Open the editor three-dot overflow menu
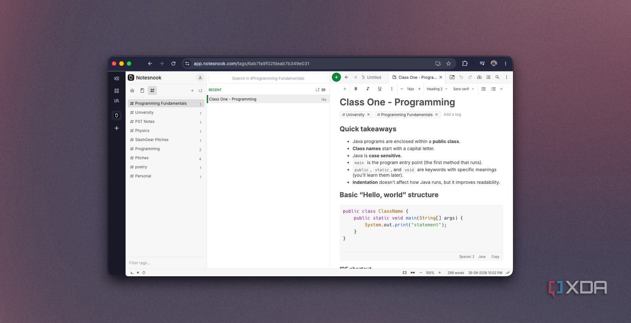This screenshot has height=323, width=631. (507, 77)
